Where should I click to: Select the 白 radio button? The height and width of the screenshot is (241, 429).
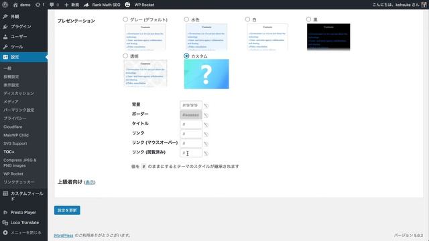pos(247,19)
